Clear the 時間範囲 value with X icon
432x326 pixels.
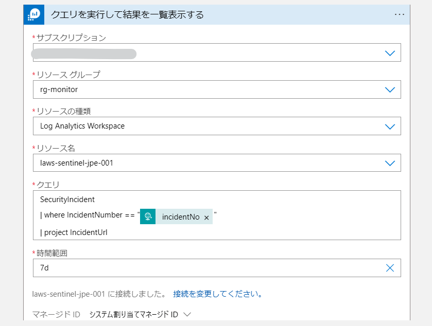tap(390, 268)
